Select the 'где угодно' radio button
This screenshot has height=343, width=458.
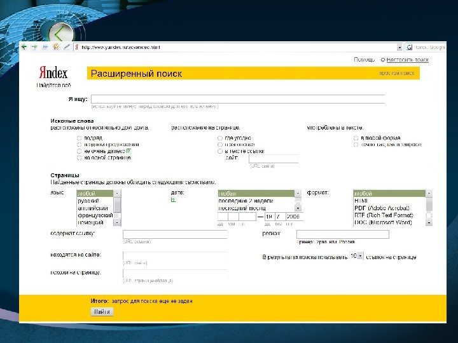[x=220, y=138]
